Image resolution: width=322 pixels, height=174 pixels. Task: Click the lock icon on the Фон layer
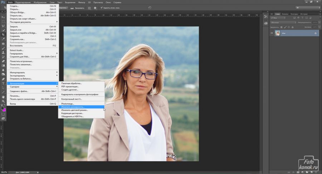point(315,33)
